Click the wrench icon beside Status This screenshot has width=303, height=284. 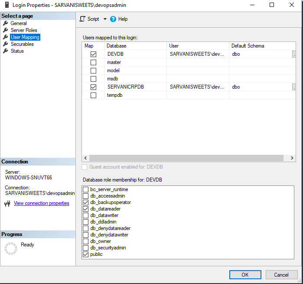(x=5, y=51)
